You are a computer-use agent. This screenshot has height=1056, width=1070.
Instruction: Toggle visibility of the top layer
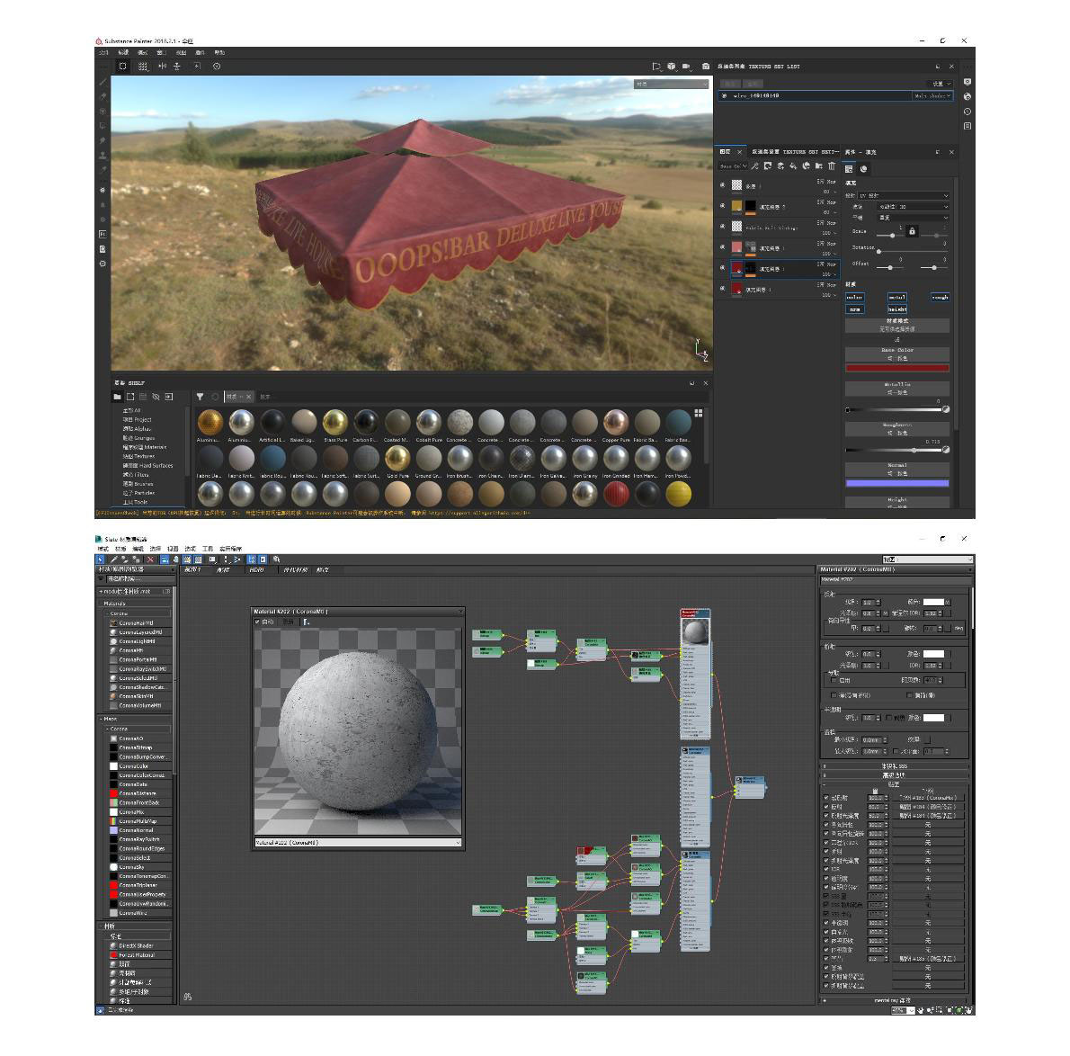point(723,185)
